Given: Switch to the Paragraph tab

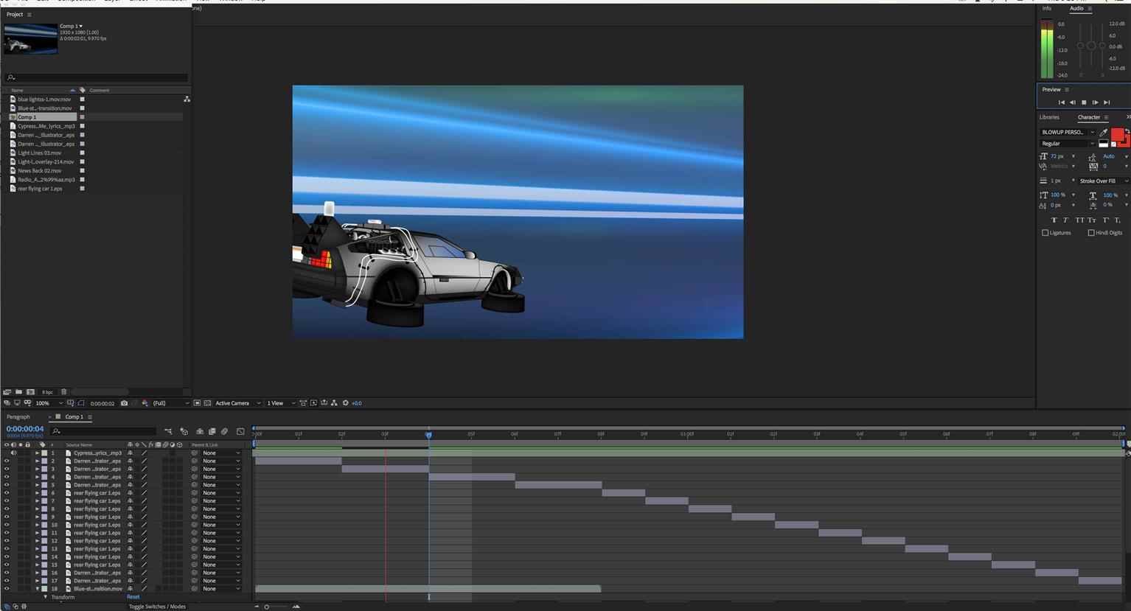Looking at the screenshot, I should 18,417.
